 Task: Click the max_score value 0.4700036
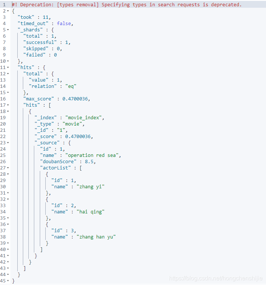75,99
